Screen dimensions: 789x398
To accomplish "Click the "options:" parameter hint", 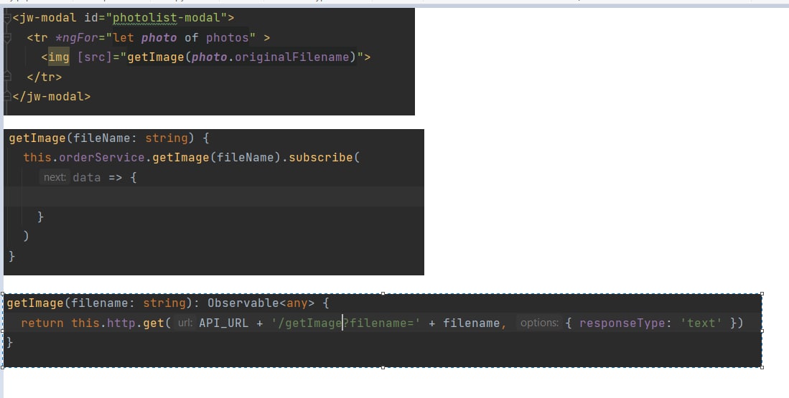I will pos(539,323).
